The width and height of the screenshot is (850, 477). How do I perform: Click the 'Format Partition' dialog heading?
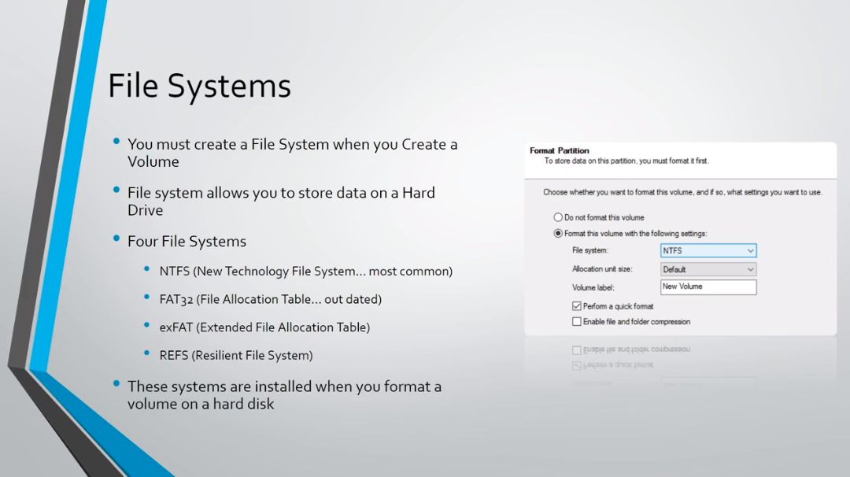tap(559, 150)
